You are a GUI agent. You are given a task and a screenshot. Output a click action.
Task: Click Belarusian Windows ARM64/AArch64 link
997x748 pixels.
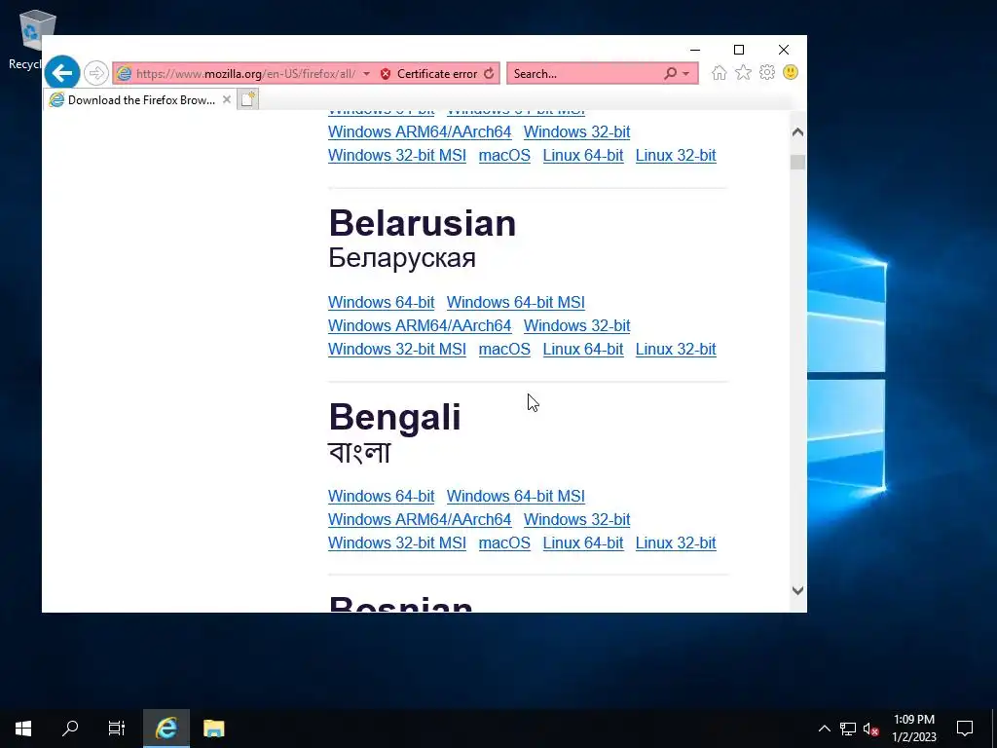pos(420,325)
